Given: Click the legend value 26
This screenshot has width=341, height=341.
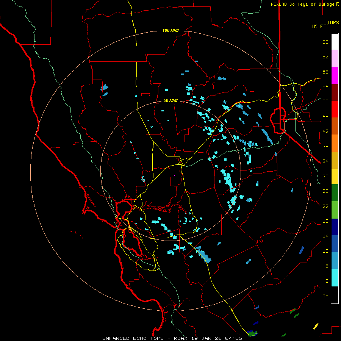Looking at the screenshot, I should [325, 191].
